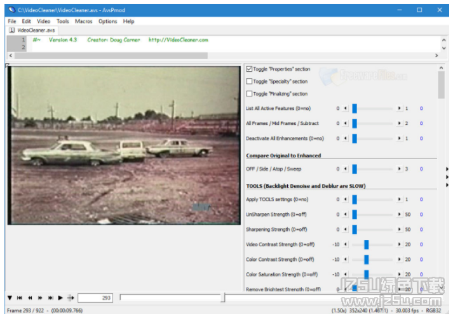Enable the Toggle "Finalizing" section checkbox
This screenshot has height=318, width=453.
tap(249, 94)
